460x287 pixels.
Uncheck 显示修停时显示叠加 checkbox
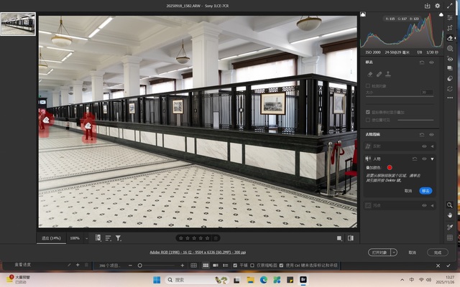click(x=369, y=112)
